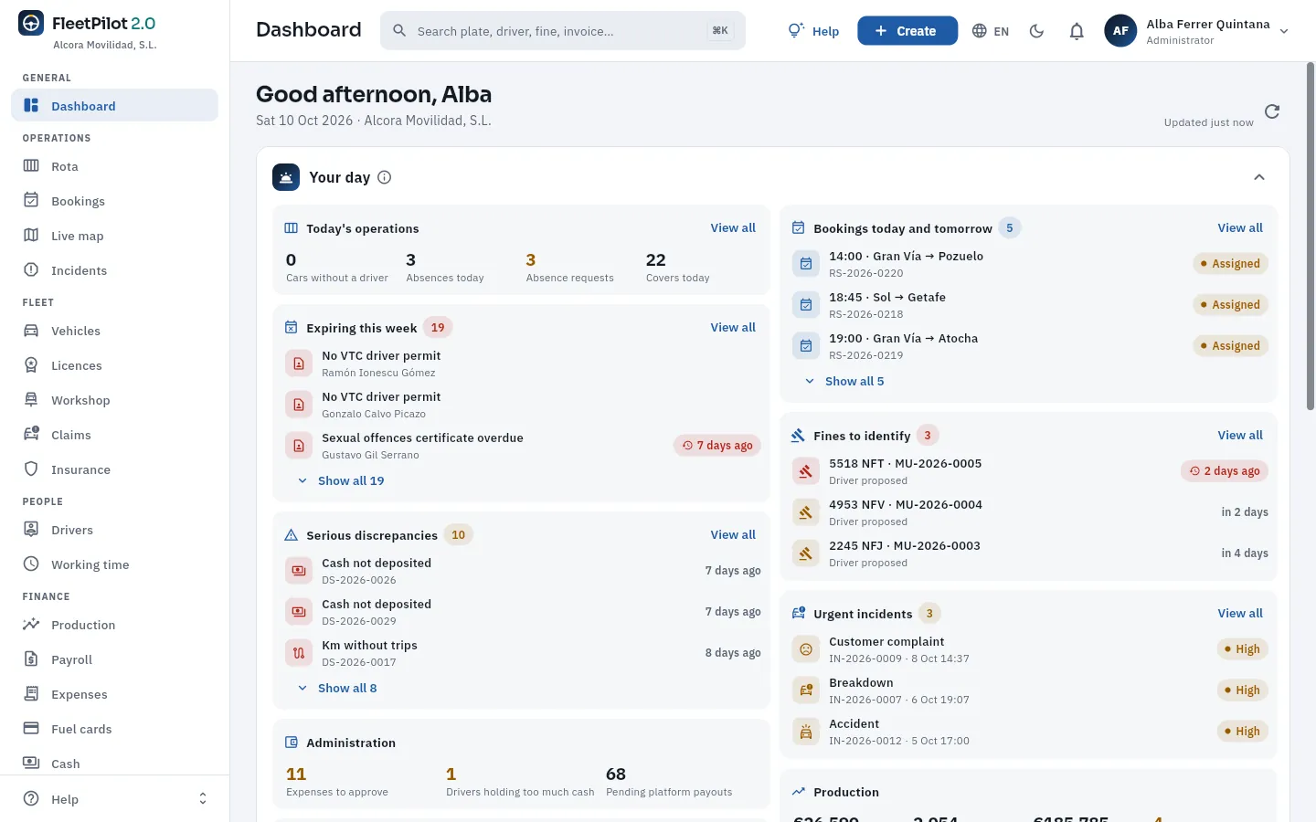Open the EN language selector
The width and height of the screenshot is (1316, 822).
click(x=991, y=31)
